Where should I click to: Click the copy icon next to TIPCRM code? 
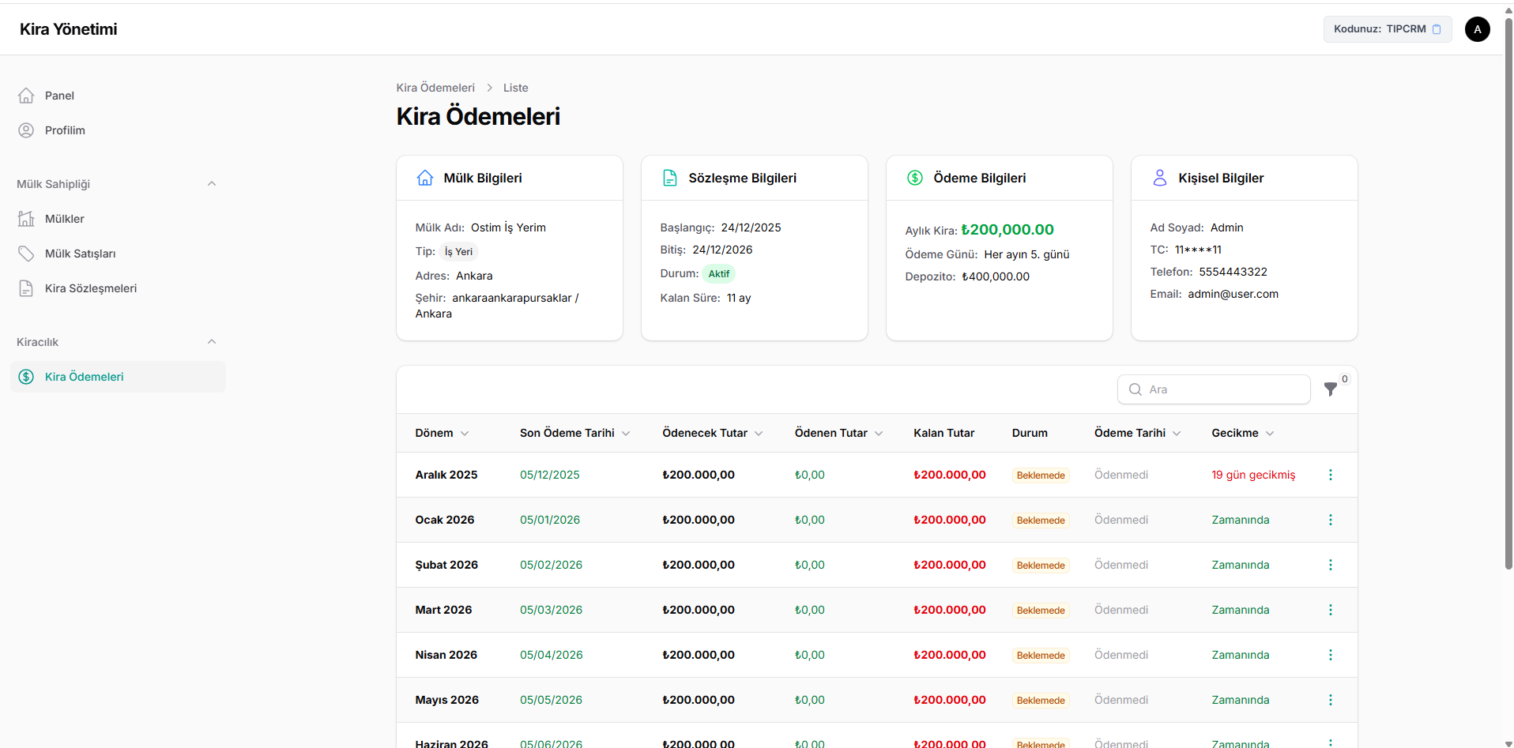pos(1437,29)
